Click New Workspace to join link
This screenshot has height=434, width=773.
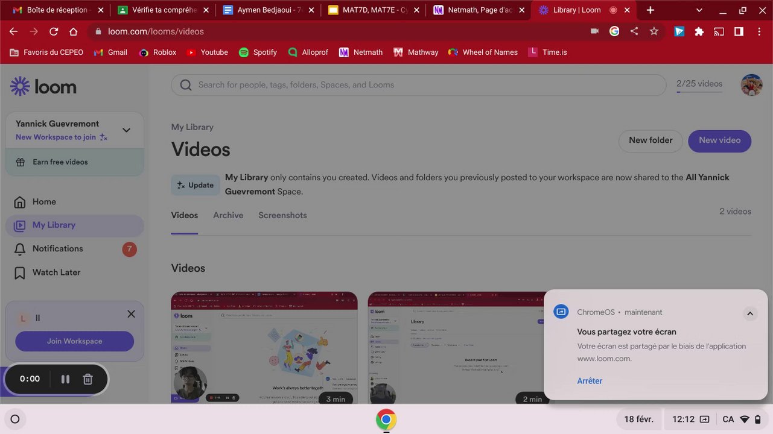62,137
